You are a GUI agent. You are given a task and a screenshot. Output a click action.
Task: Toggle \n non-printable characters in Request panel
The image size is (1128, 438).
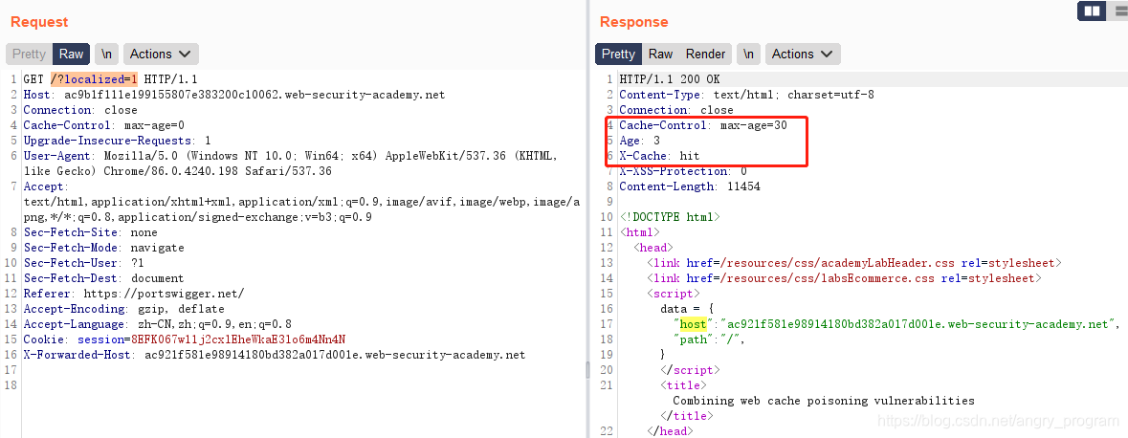(106, 54)
